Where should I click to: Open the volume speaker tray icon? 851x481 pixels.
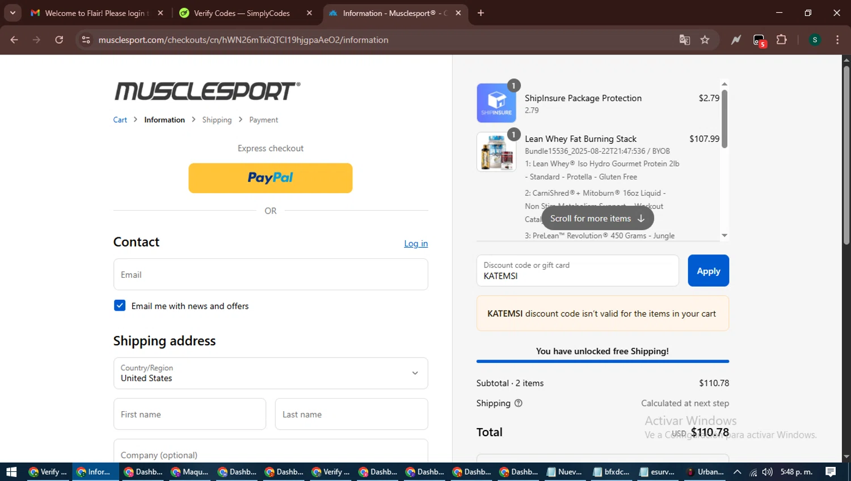tap(767, 472)
